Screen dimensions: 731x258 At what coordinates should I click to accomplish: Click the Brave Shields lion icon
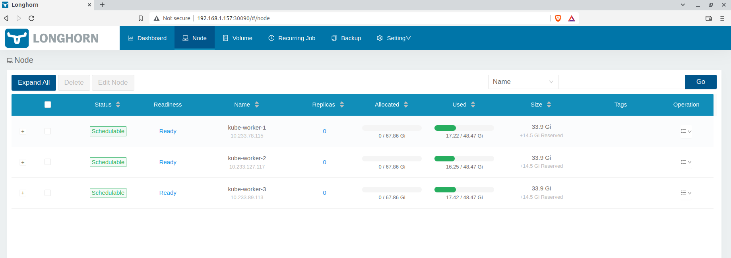[x=558, y=18]
